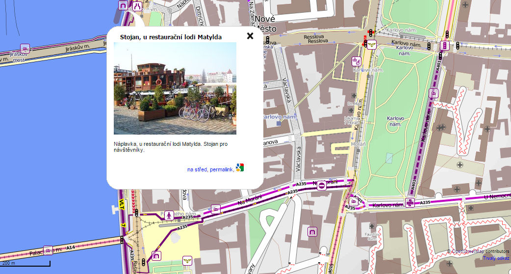This screenshot has height=274, width=511.
Task: Click the metro marker on Resslova
Action: coord(372,45)
